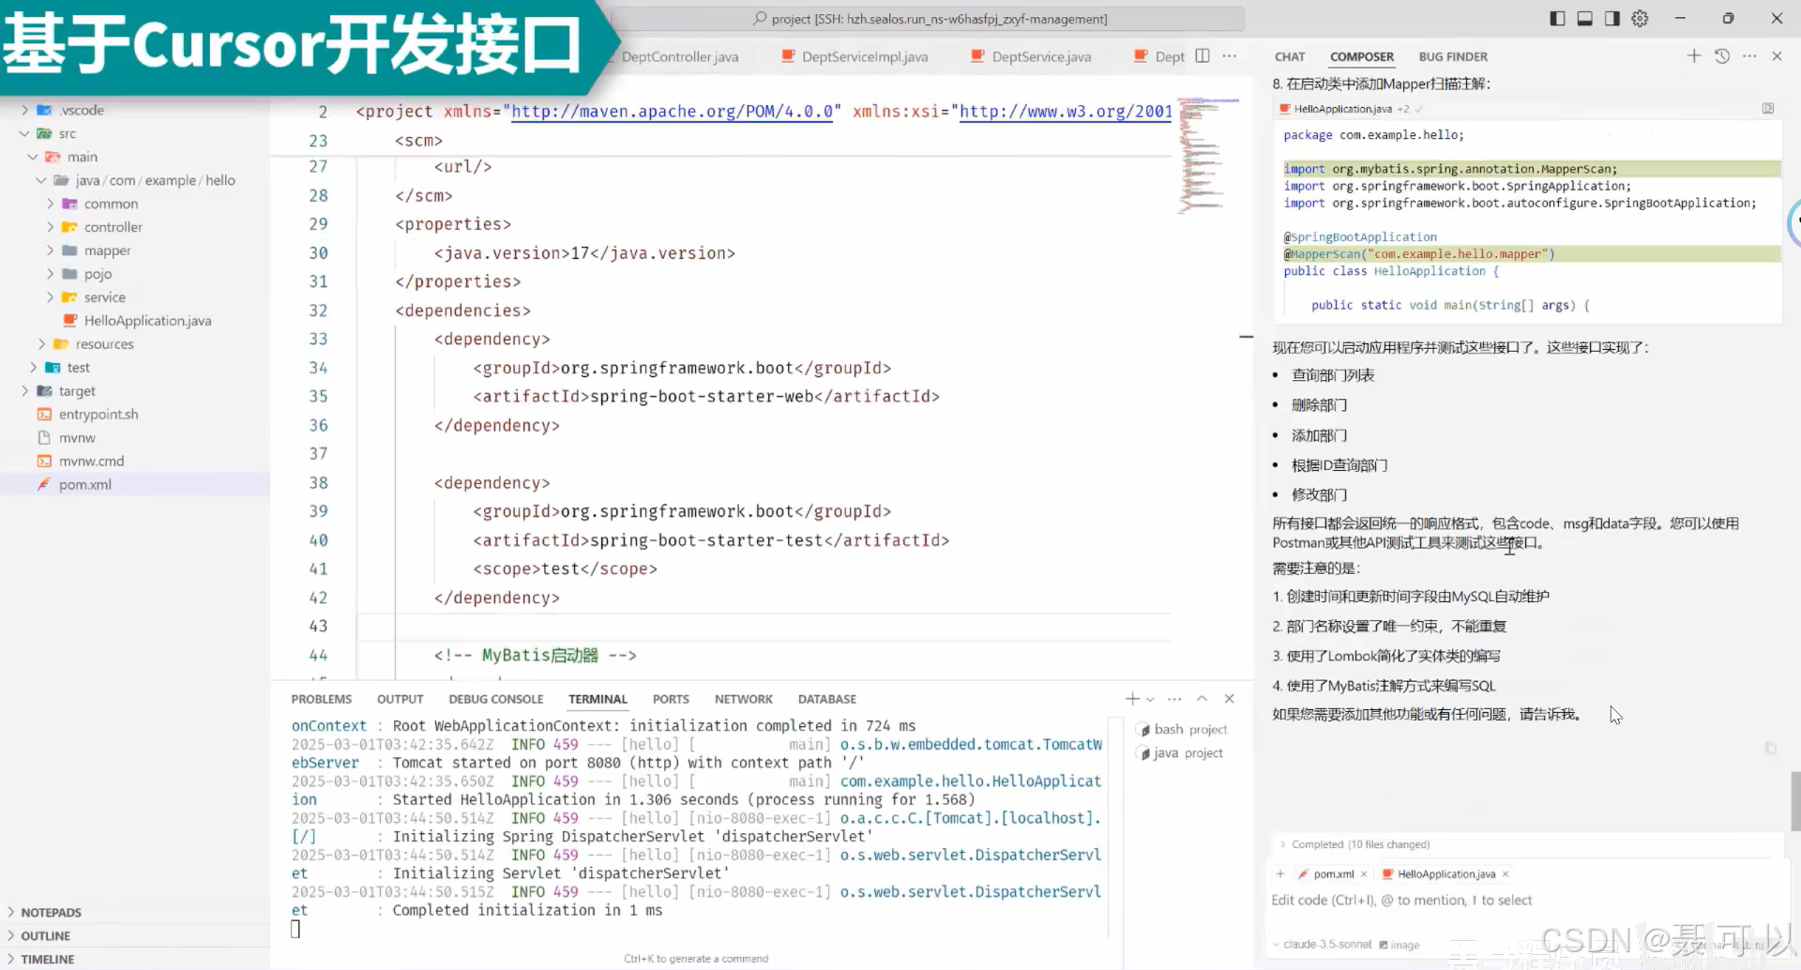Remove HelloApplication.java context chip

coord(1506,873)
